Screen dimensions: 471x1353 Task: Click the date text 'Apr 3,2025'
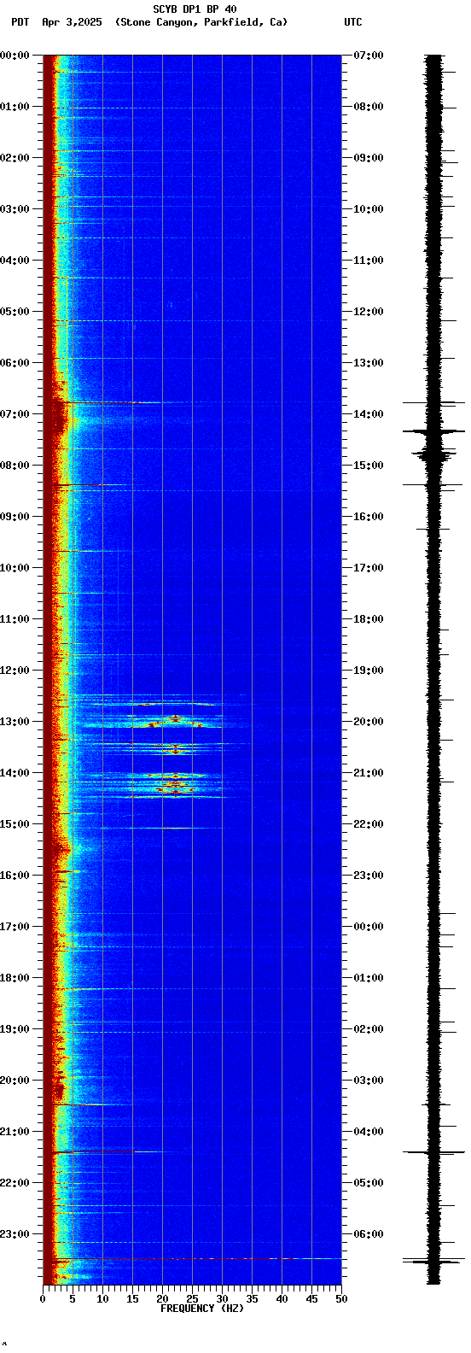point(71,22)
